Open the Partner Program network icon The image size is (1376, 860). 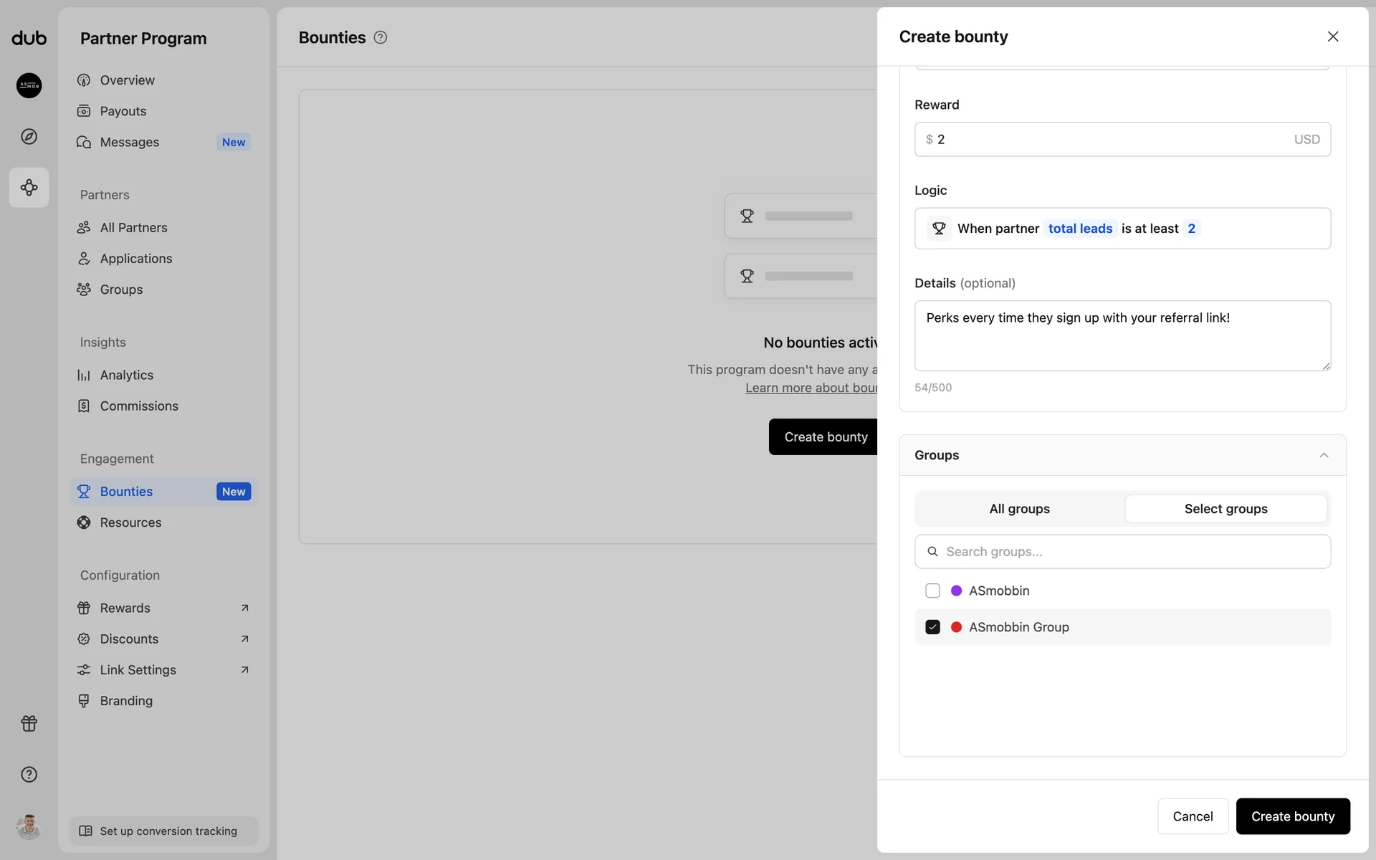pos(29,188)
